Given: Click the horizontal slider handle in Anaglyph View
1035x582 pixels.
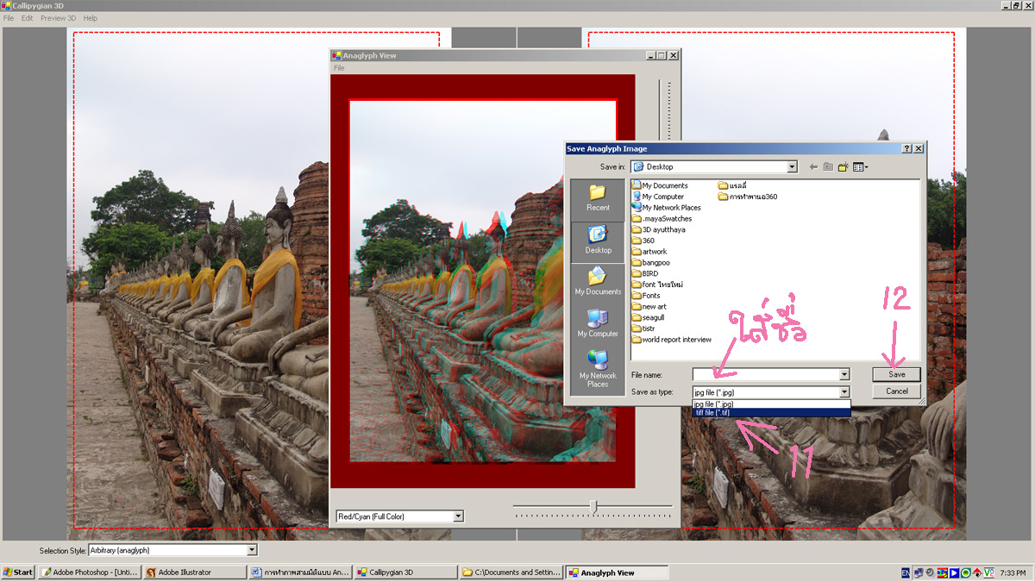Looking at the screenshot, I should coord(593,506).
